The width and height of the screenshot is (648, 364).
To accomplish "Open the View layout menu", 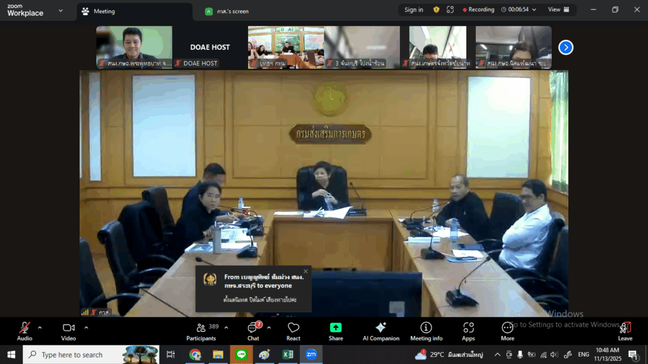I will point(558,10).
